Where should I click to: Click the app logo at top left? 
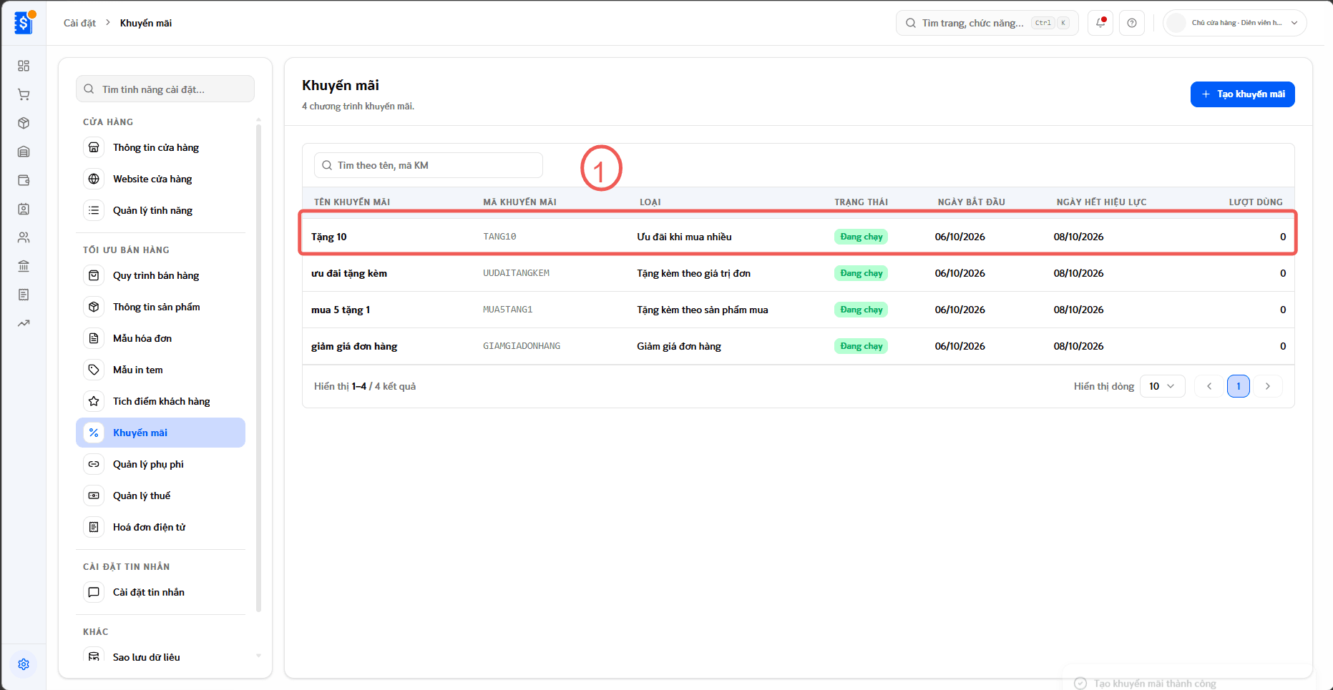(x=24, y=23)
